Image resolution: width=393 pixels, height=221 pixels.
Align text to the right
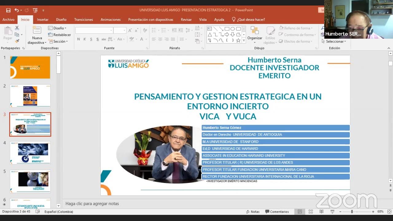(166, 39)
